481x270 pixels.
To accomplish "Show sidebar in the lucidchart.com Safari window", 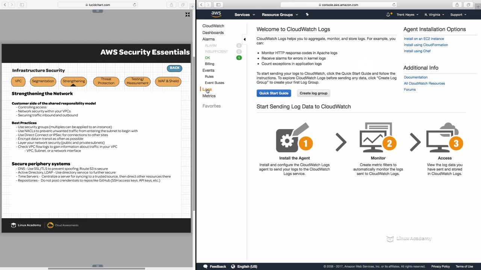I will click(22, 5).
